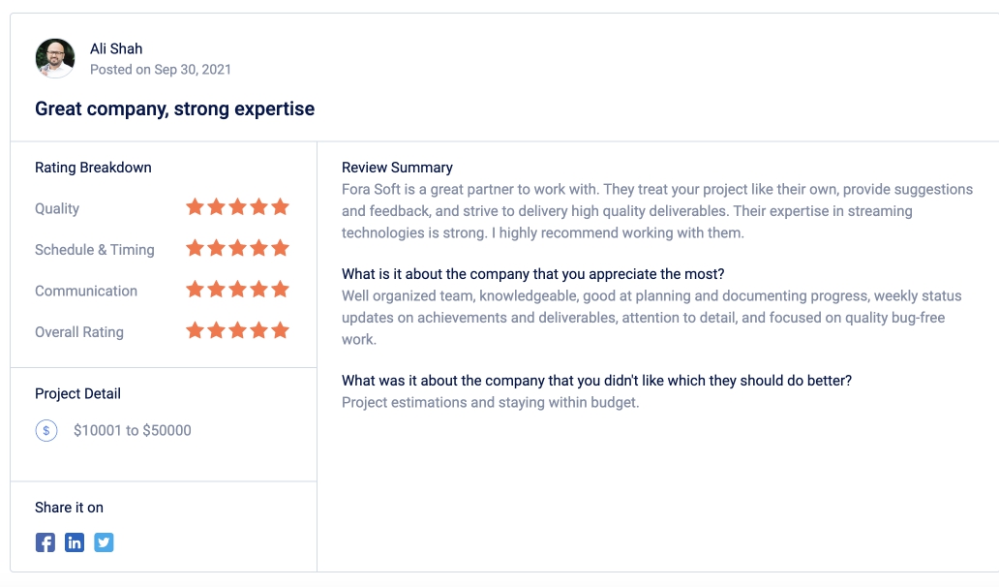Viewport: 999px width, 587px height.
Task: Click the review title 'Great company, strong expertise'
Action: click(174, 109)
